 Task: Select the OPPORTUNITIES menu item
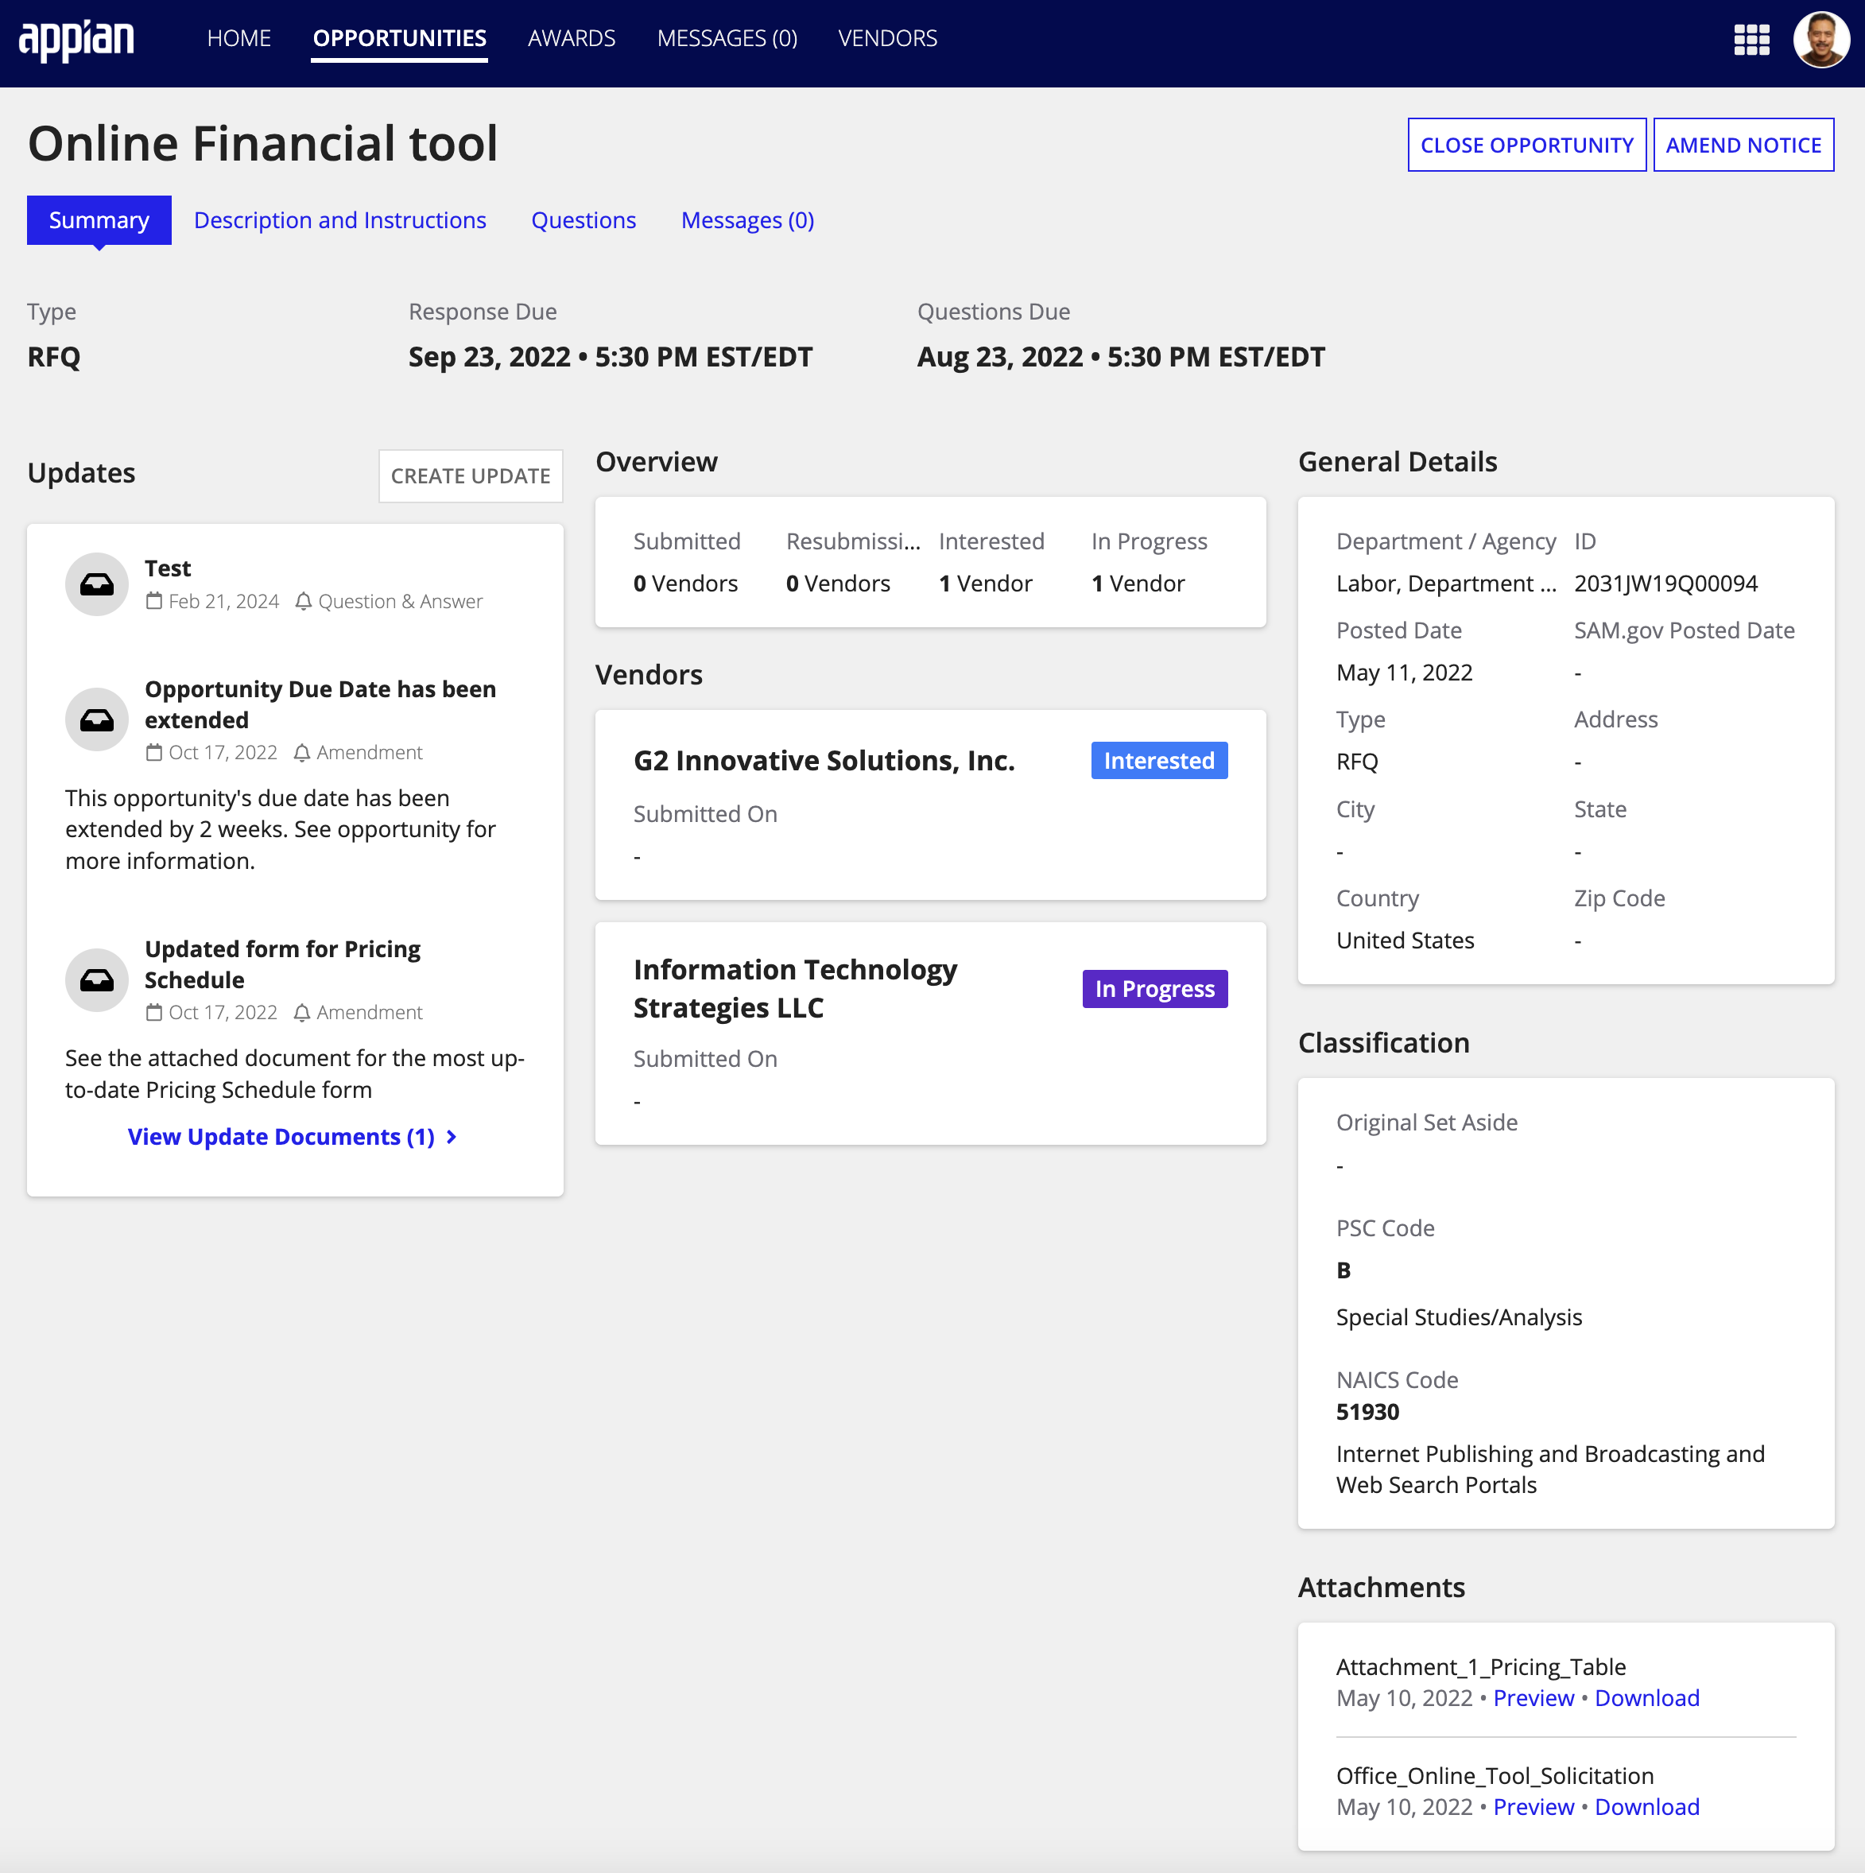(x=399, y=38)
